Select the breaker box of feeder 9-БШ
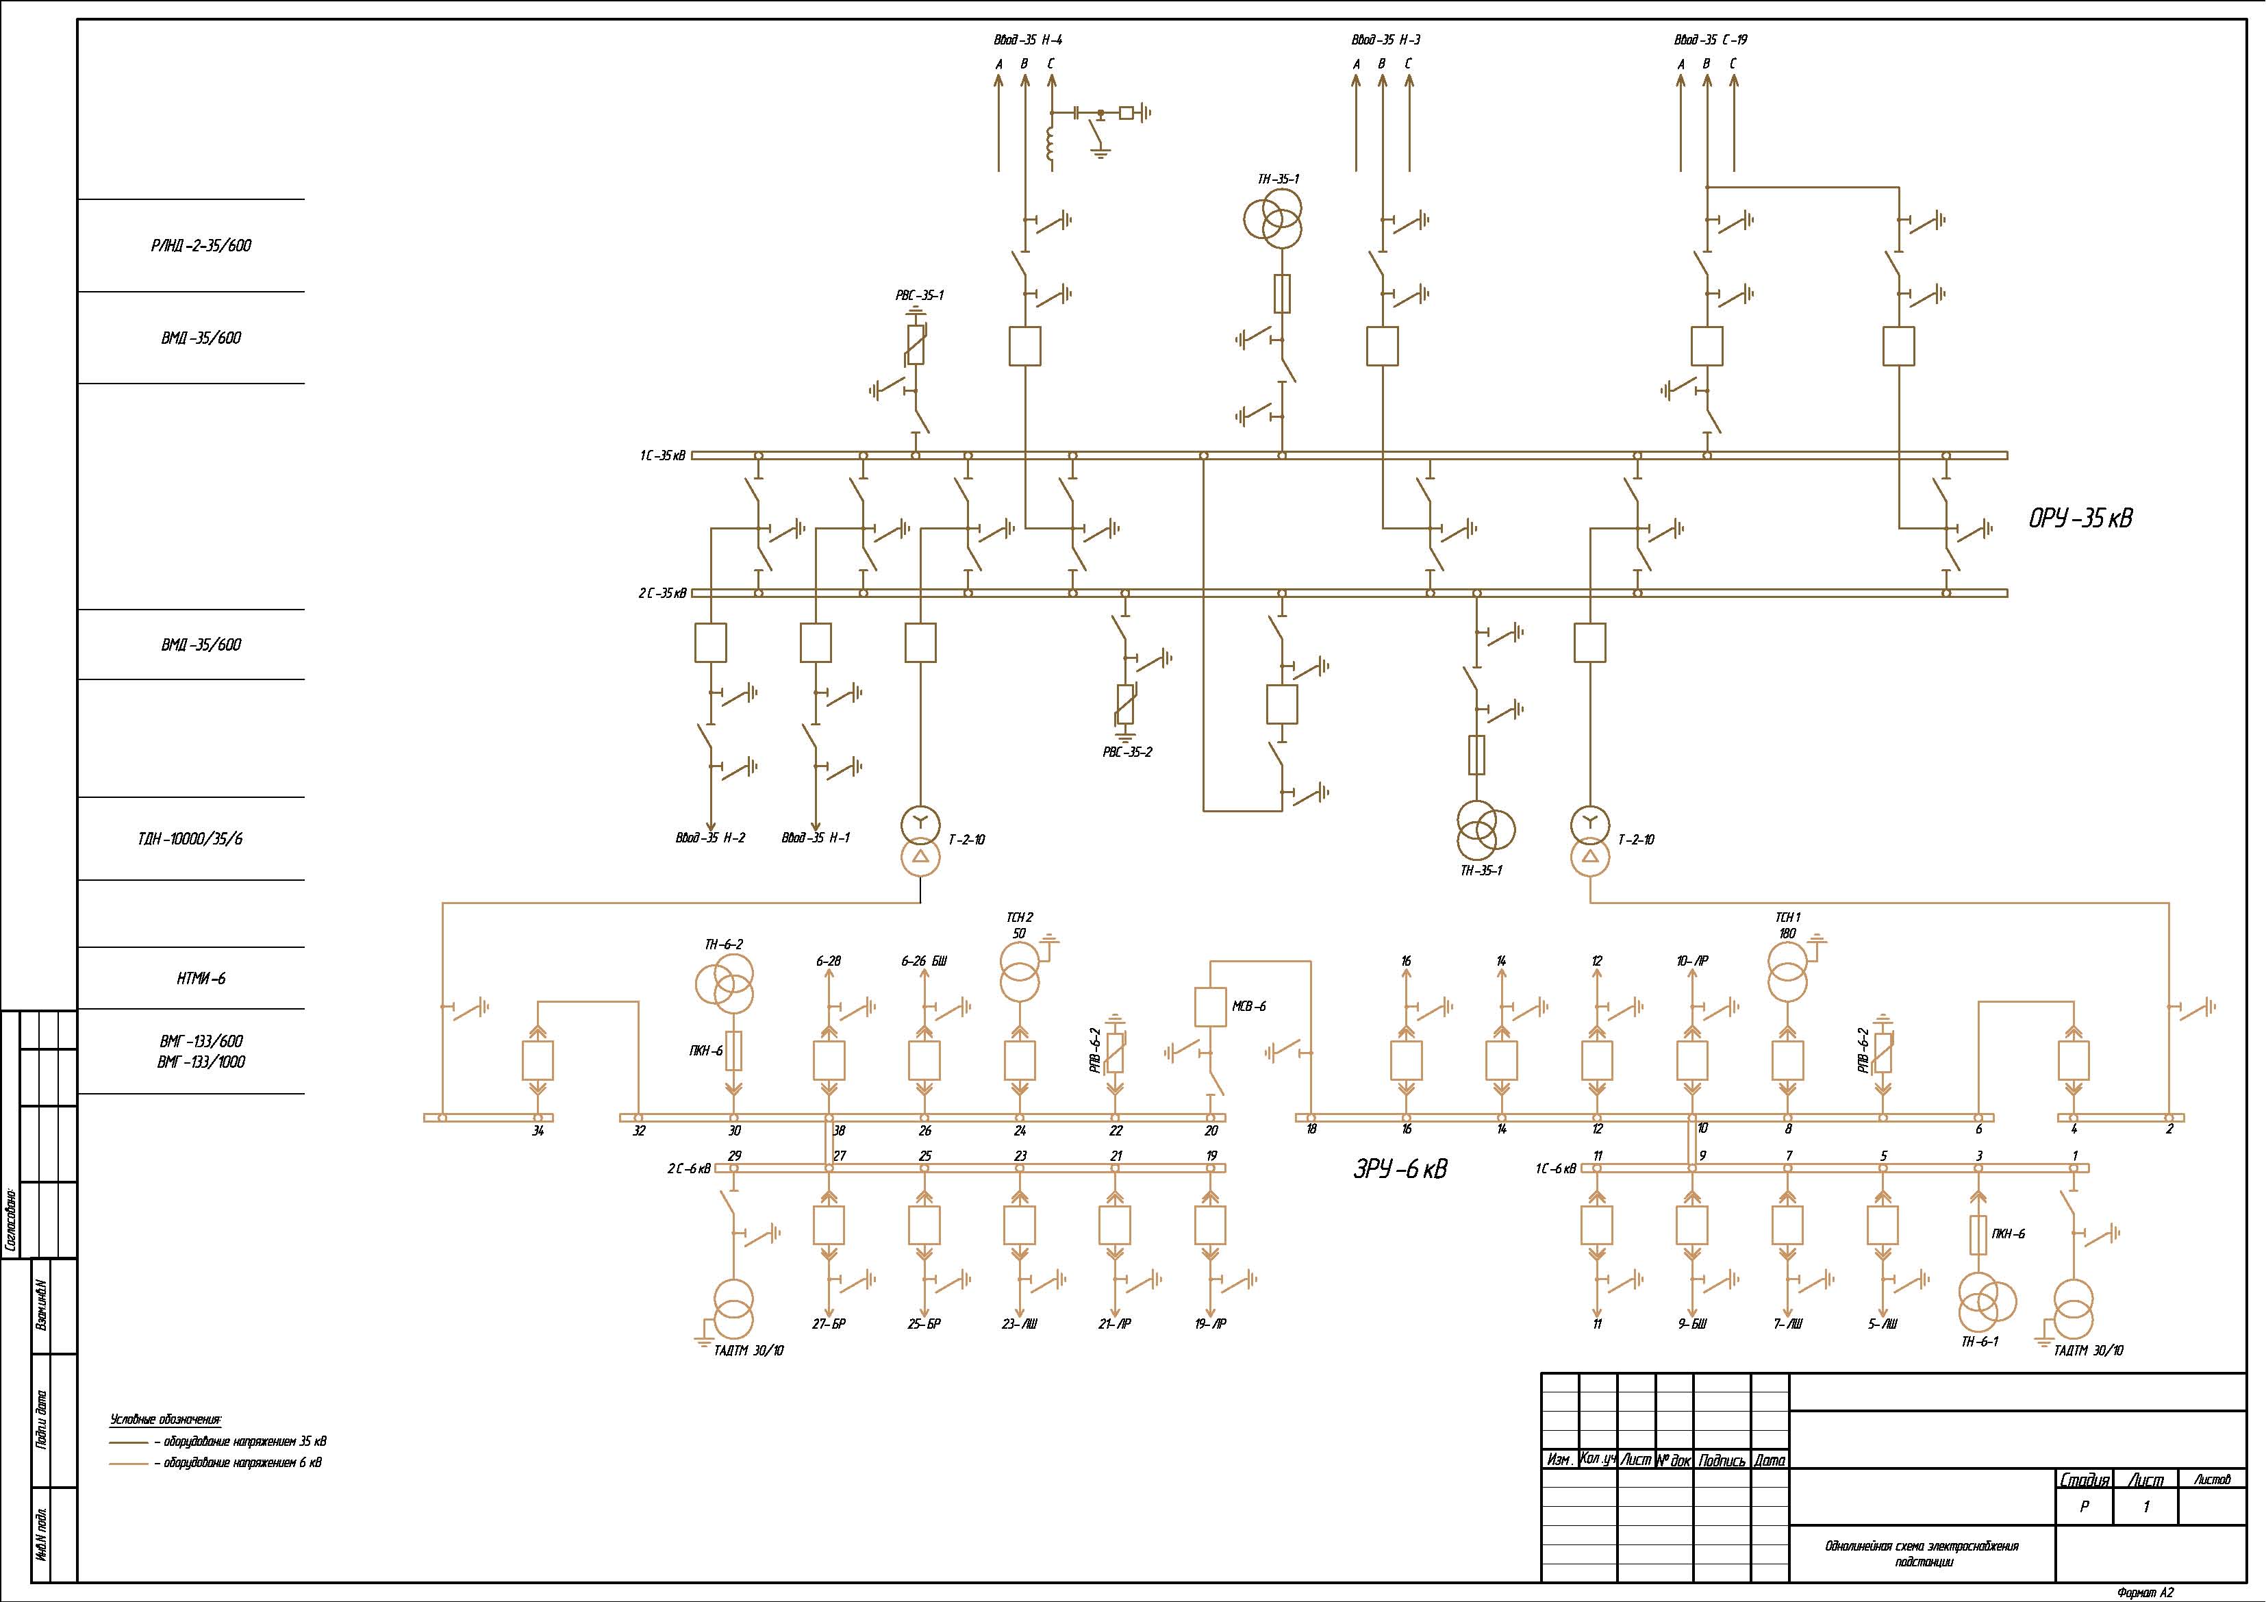Viewport: 2266px width, 1602px height. click(x=1691, y=1225)
